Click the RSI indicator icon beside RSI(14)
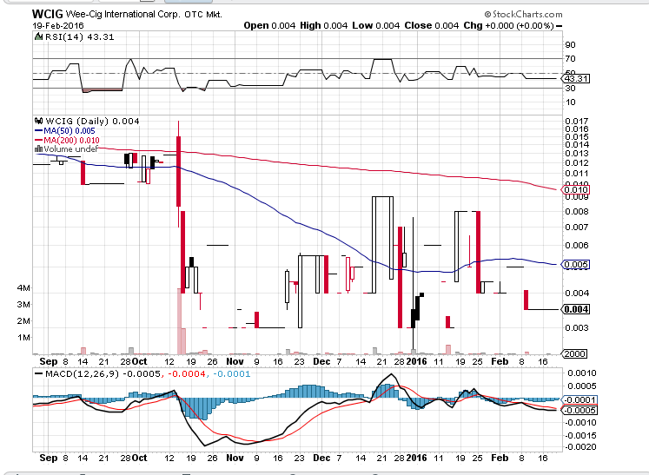This screenshot has height=475, width=649. [39, 36]
